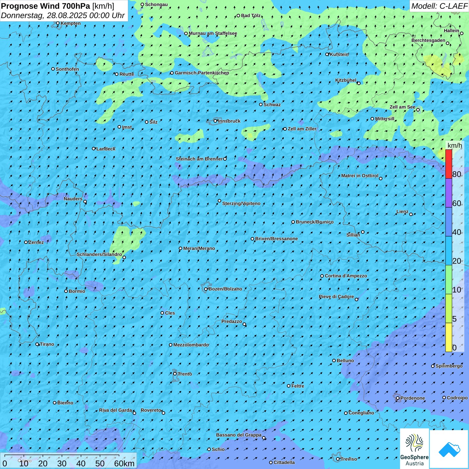
Task: Click the Bruneck/Brunico label
Action: point(315,222)
